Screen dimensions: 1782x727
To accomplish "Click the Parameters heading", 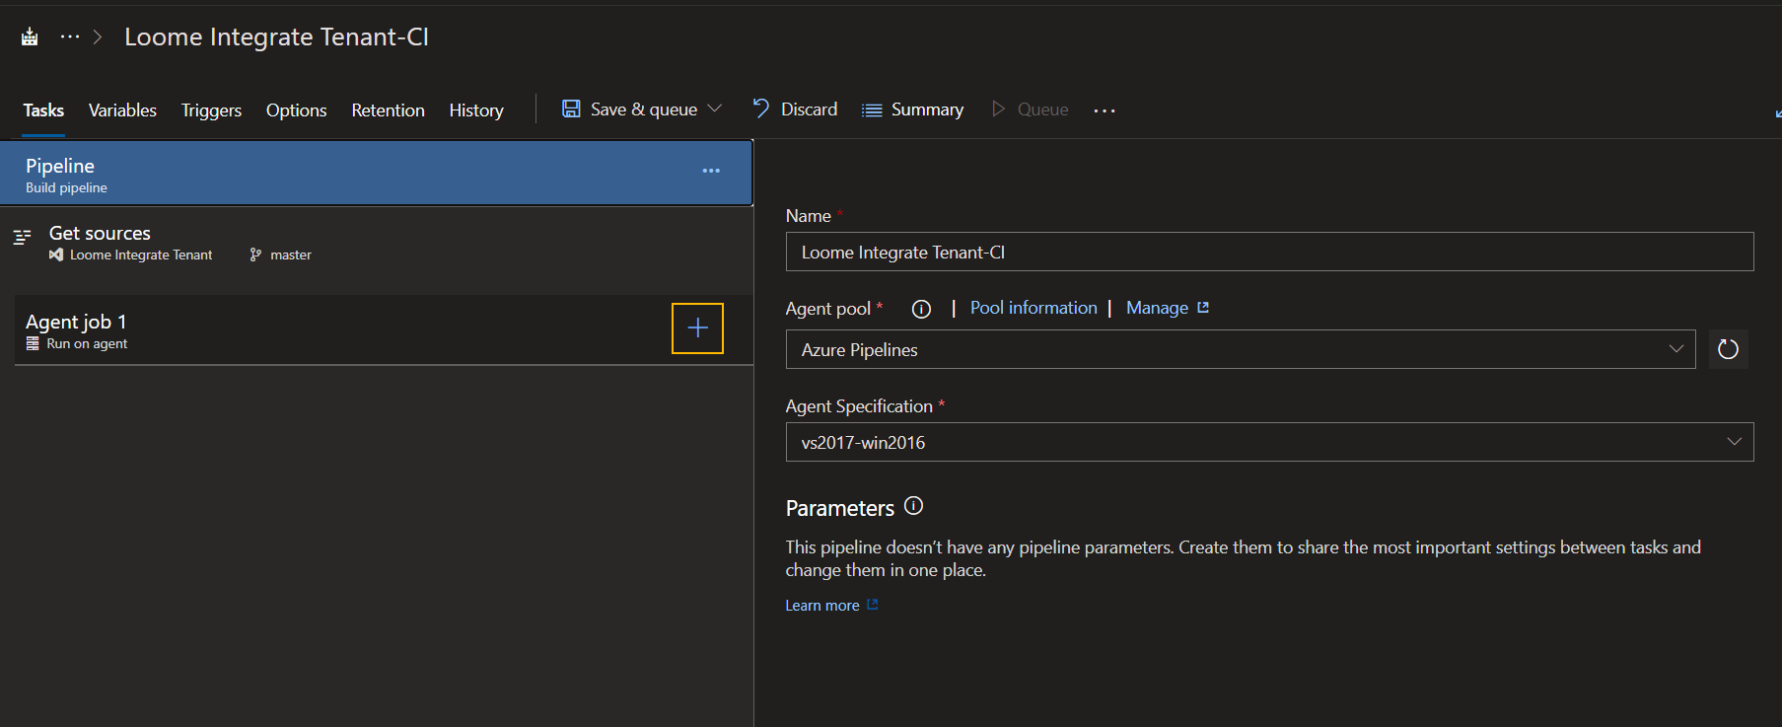I will pos(840,508).
